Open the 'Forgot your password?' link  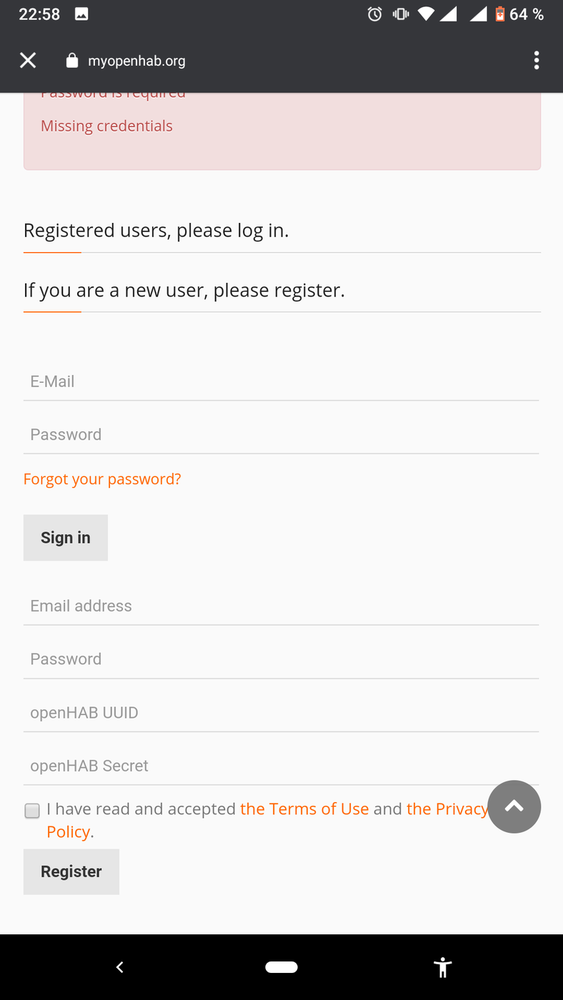(102, 479)
